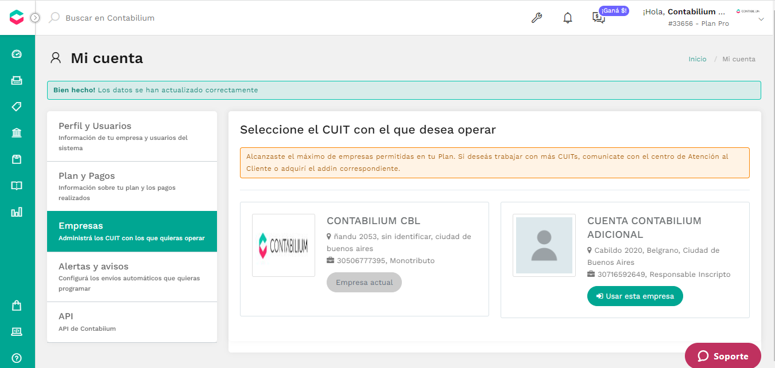Open the wrench tools icon
775x368 pixels.
click(537, 18)
